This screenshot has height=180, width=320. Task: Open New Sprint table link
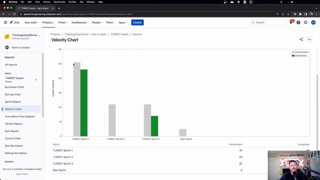[x=59, y=170]
